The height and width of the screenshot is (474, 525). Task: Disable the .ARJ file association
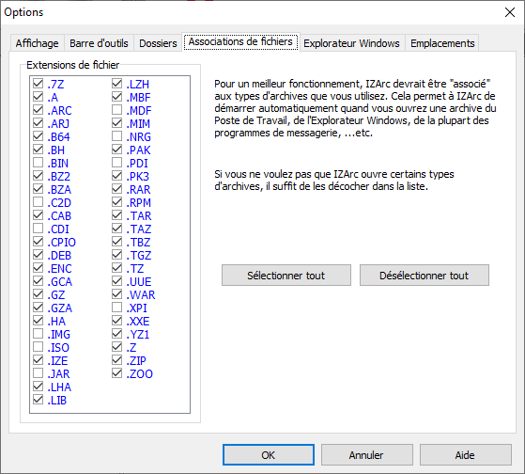(39, 123)
